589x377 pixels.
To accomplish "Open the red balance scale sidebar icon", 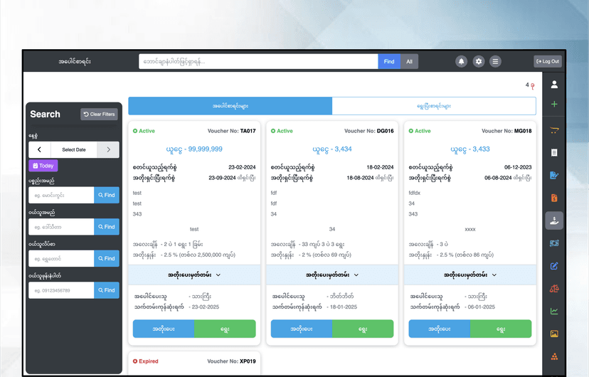I will point(554,288).
